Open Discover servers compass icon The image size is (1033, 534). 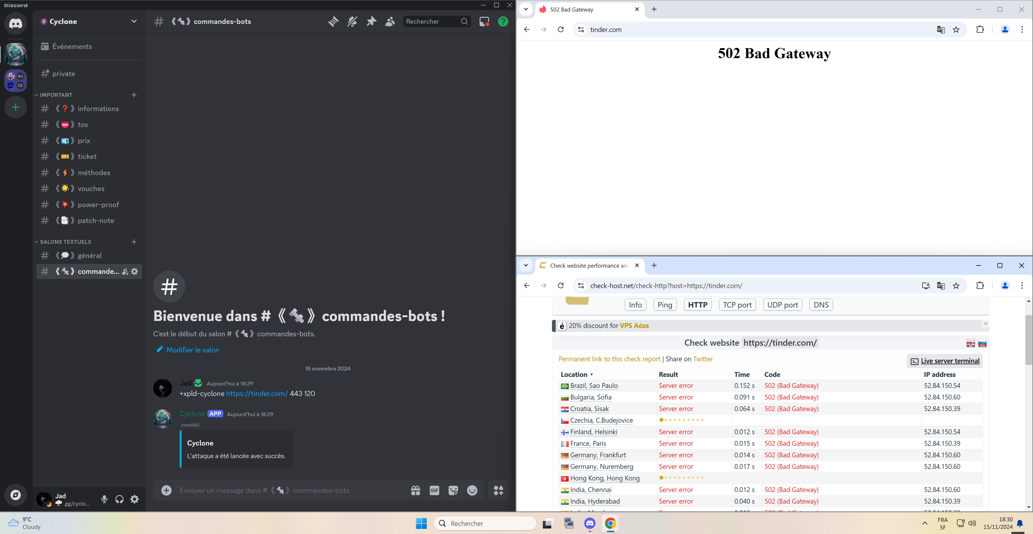coord(16,495)
